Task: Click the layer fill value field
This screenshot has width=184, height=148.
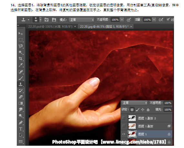Action: coord(168,110)
